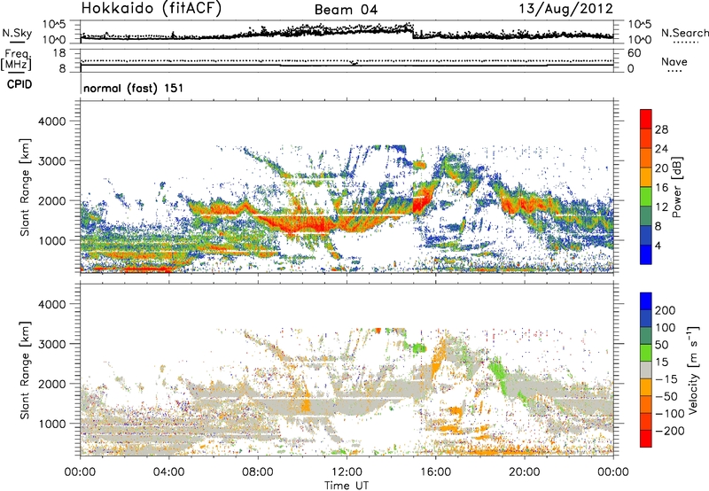Screen dimensions: 709x491
Task: Click the 'normal (fast) 151' mode text
Action: tap(134, 88)
